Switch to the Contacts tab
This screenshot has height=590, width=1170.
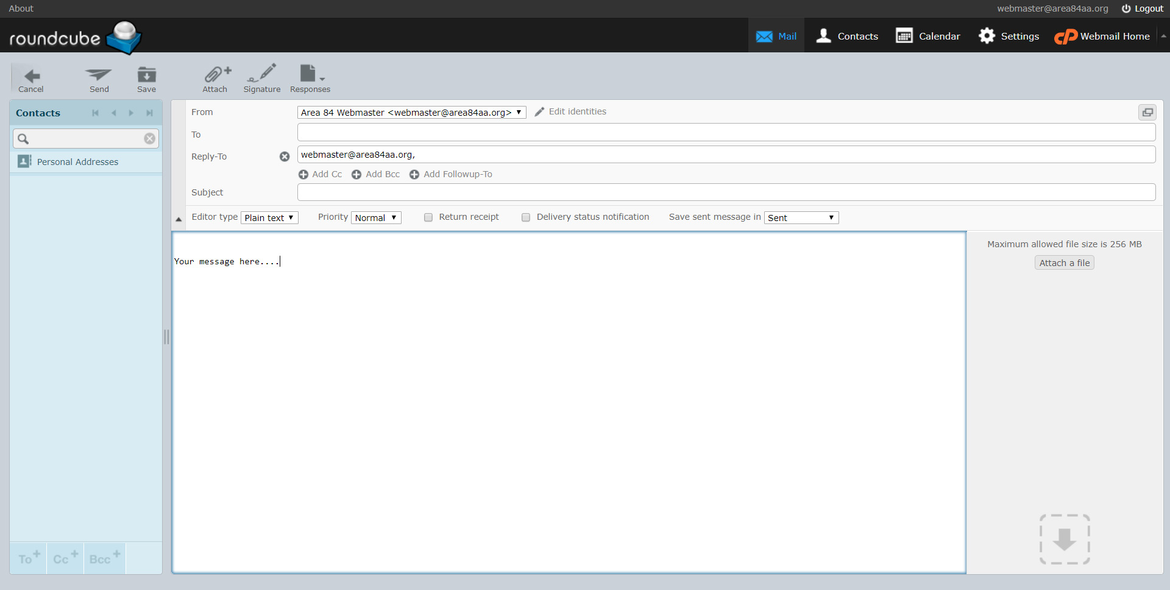847,36
